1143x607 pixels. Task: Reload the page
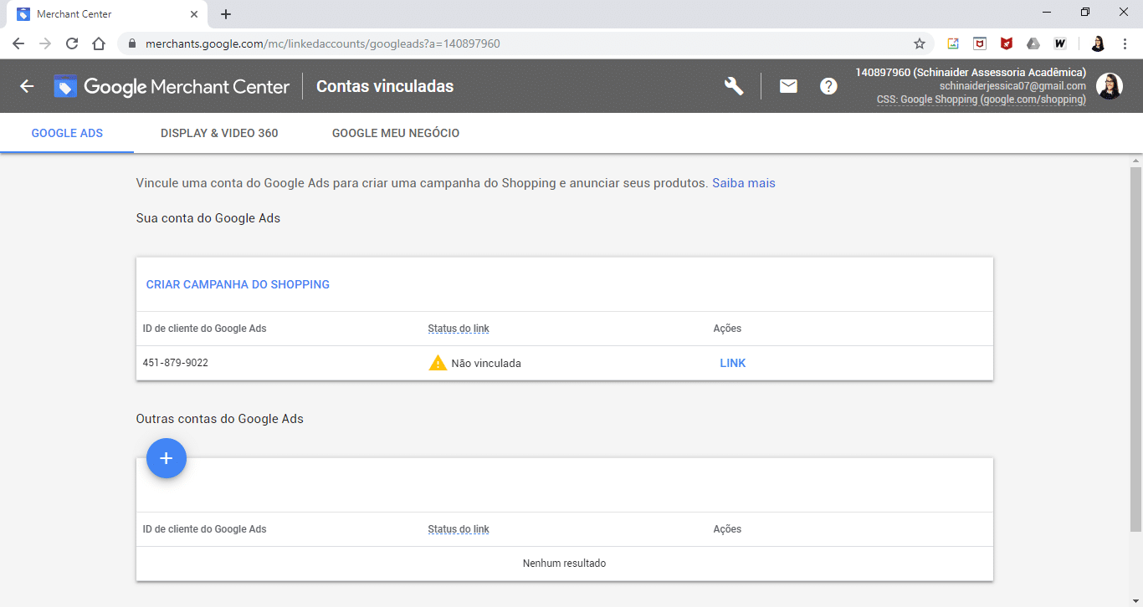72,43
